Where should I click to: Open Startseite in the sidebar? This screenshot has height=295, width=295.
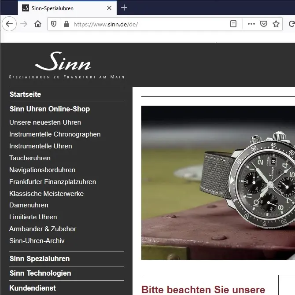click(x=25, y=94)
